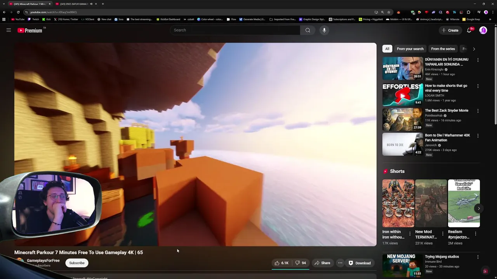
Task: Open options for Trying Mojang studios video
Action: [x=478, y=257]
